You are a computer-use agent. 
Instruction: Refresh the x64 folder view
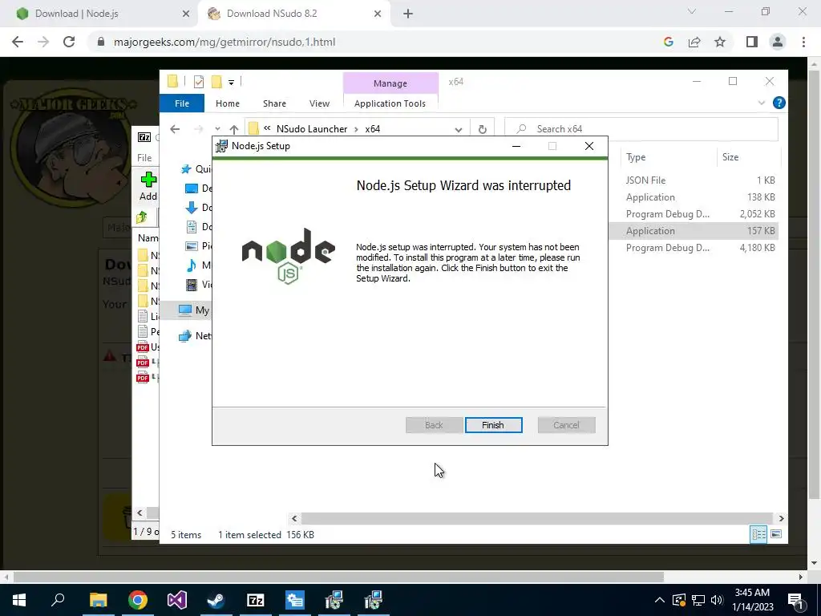point(482,129)
